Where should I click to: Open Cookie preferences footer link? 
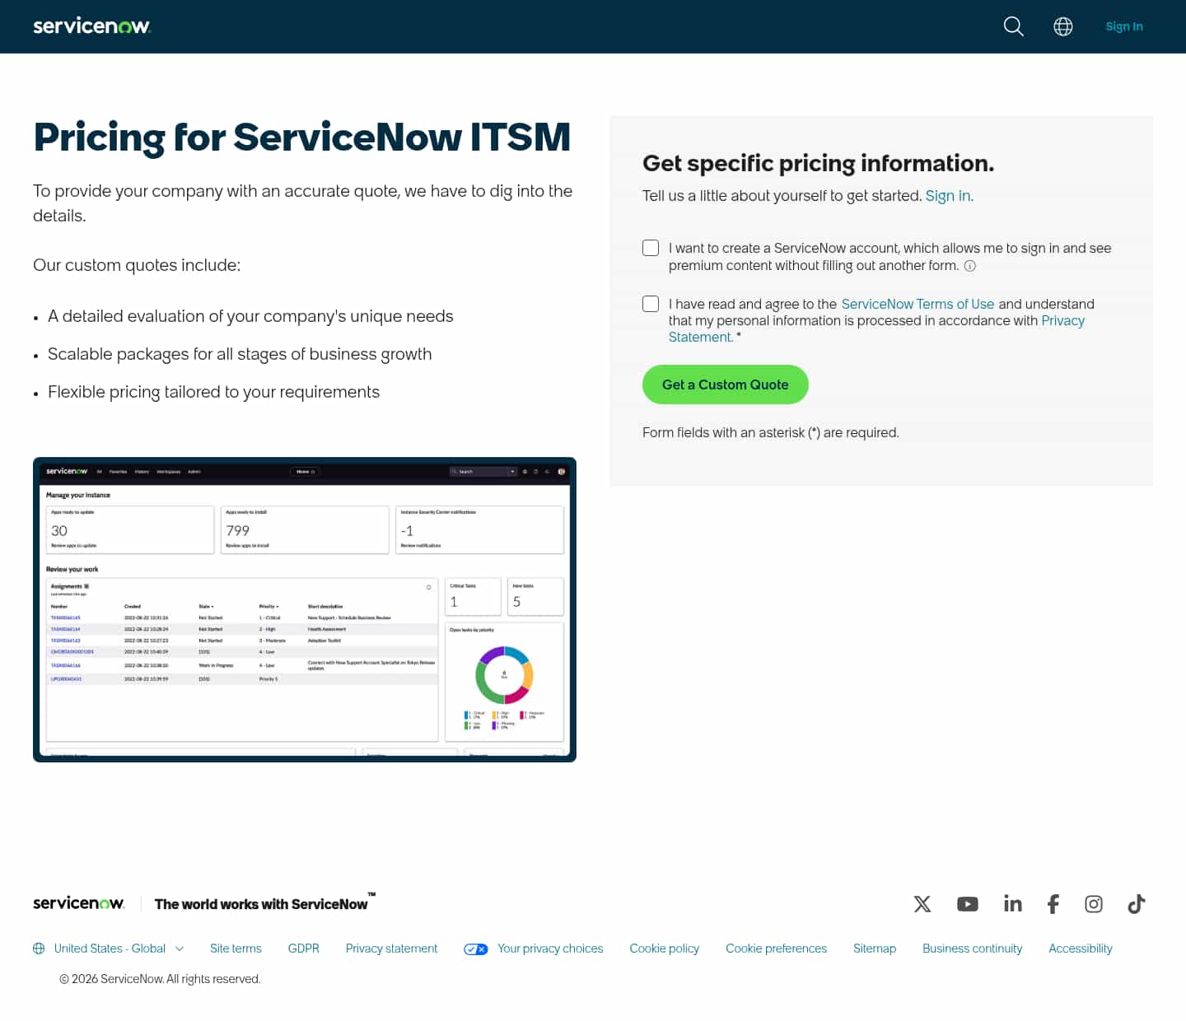[x=776, y=949]
